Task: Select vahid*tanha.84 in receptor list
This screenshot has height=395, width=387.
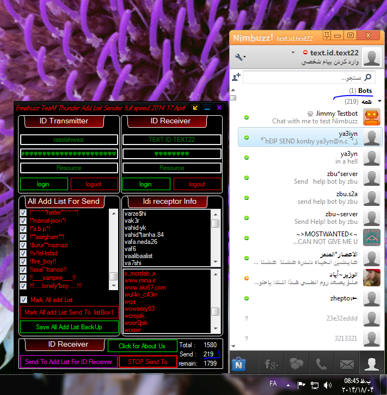Action: coord(144,235)
